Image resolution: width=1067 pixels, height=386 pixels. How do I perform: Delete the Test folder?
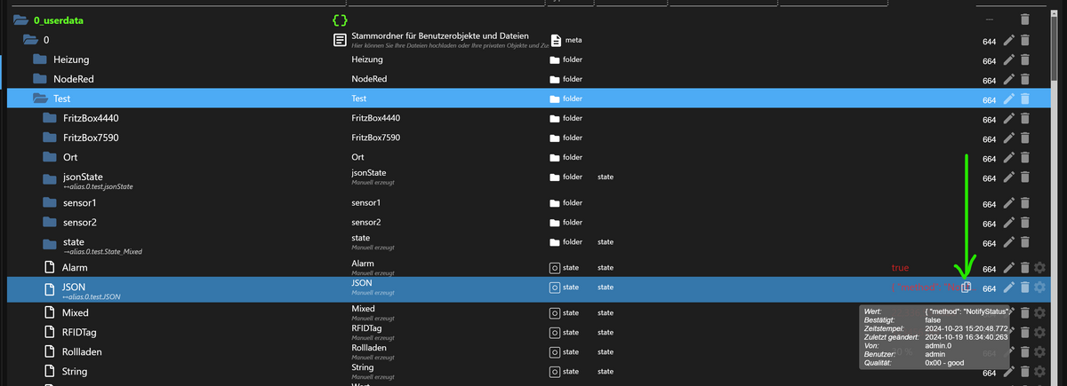pos(1024,99)
